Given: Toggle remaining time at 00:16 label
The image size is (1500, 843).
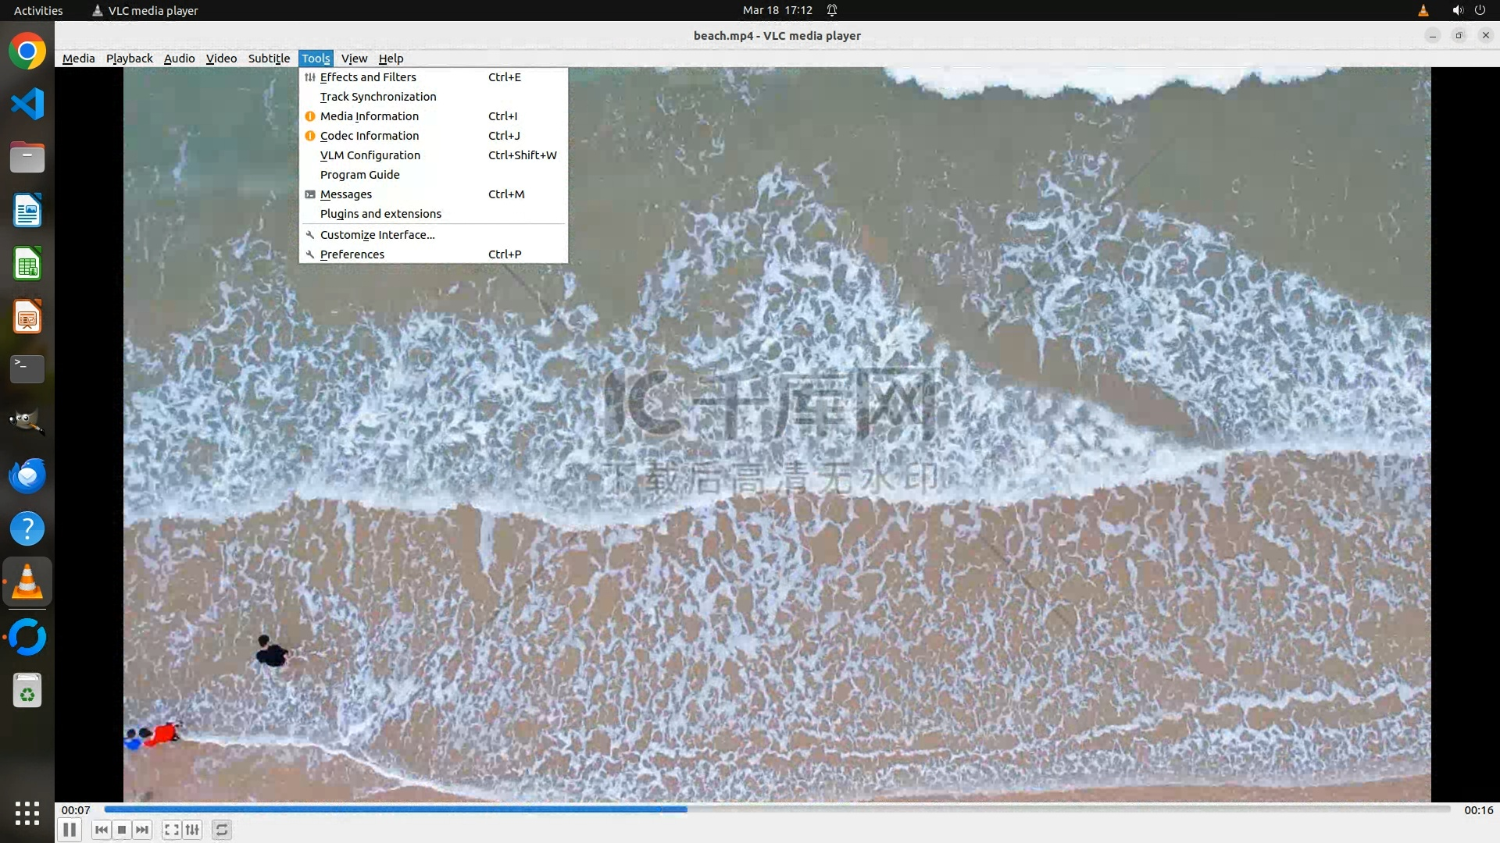Looking at the screenshot, I should [x=1477, y=810].
